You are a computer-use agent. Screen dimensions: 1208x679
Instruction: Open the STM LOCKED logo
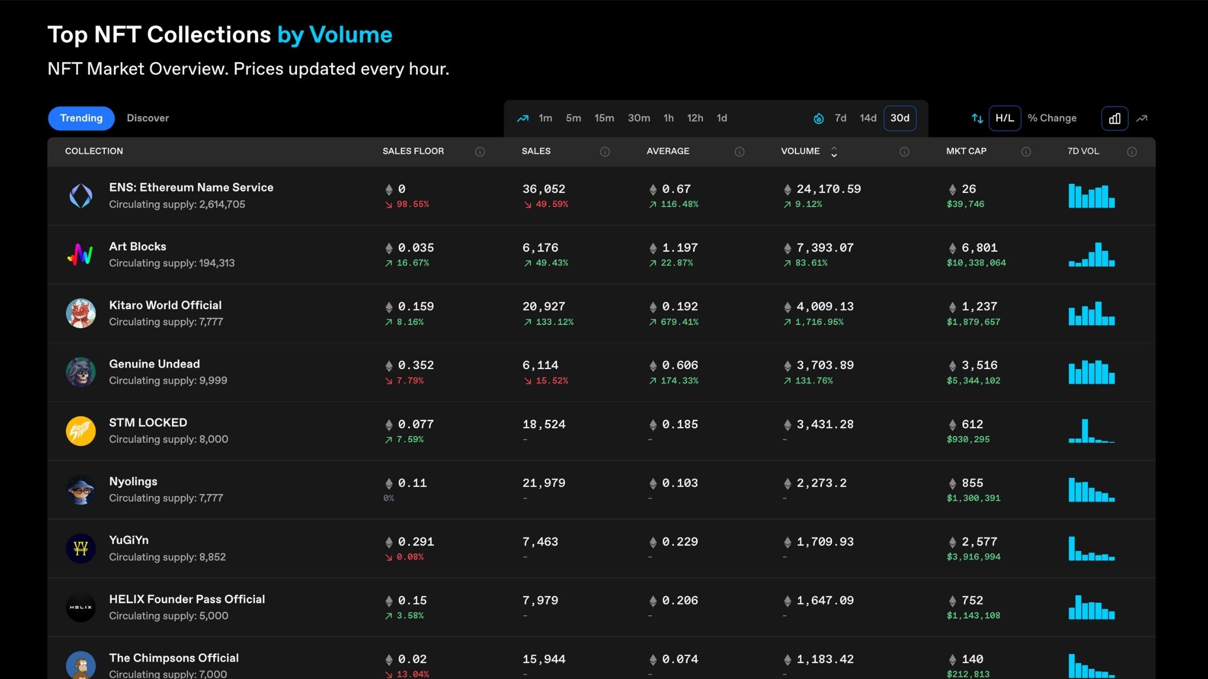(x=81, y=431)
